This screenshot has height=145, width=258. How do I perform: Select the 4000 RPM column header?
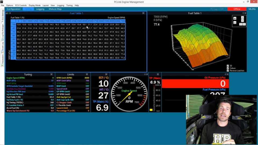(84, 21)
